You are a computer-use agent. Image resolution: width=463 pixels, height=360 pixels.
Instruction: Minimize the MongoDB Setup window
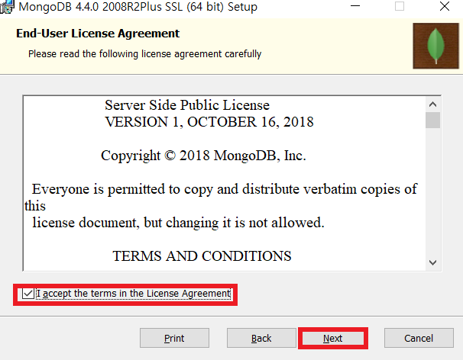(x=355, y=6)
